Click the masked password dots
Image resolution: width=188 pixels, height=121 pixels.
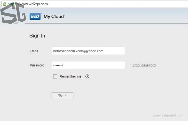pos(58,65)
